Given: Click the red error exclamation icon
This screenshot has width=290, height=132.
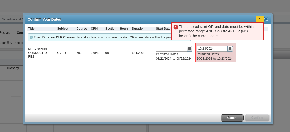Looking at the screenshot, I should [176, 27].
